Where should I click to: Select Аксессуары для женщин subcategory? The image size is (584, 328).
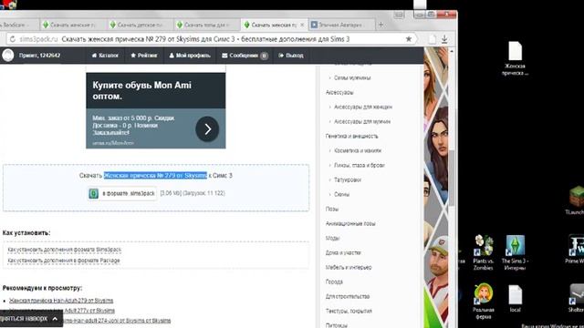click(363, 107)
